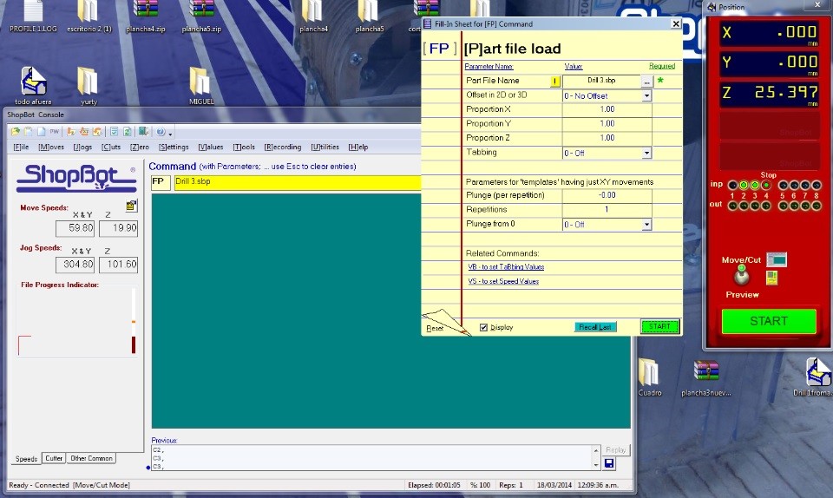
Task: Click the File Progress Indicator bar
Action: point(134,321)
